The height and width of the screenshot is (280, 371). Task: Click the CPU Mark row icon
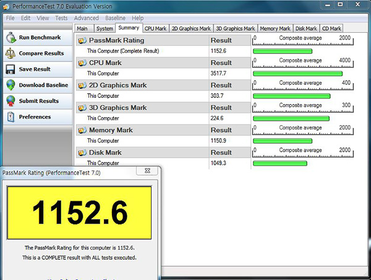82,63
